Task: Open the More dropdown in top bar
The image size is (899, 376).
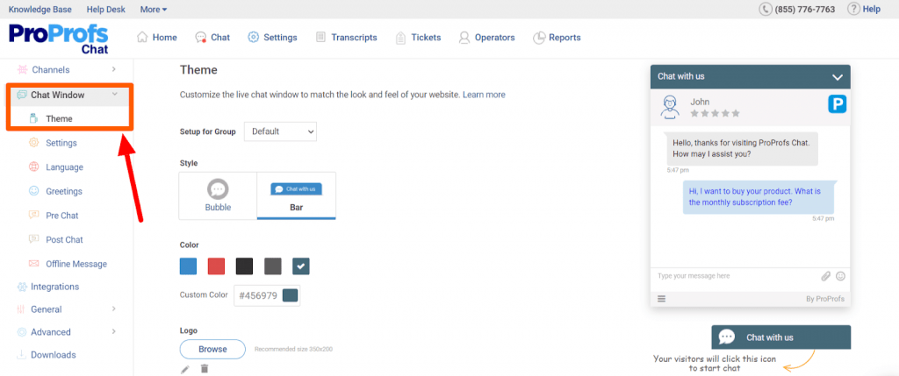Action: click(x=154, y=9)
